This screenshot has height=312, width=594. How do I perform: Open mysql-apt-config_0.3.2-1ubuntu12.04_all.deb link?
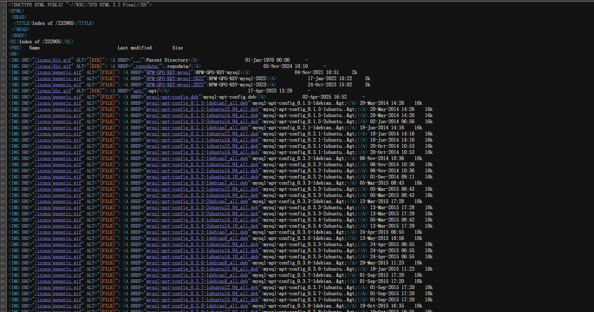[x=202, y=165]
